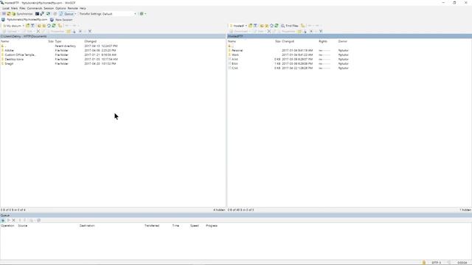This screenshot has height=265, width=472.
Task: Click the remote Download button
Action: point(239,31)
